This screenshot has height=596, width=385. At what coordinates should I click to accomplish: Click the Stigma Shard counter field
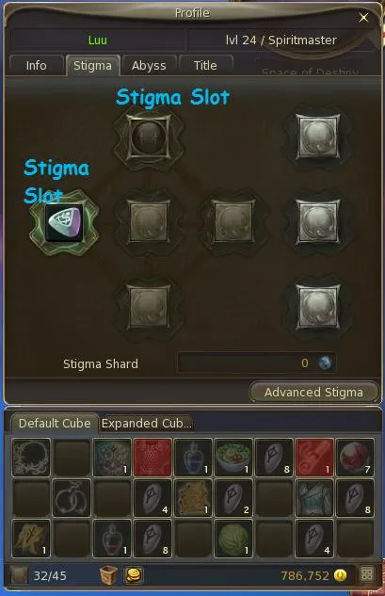click(257, 363)
